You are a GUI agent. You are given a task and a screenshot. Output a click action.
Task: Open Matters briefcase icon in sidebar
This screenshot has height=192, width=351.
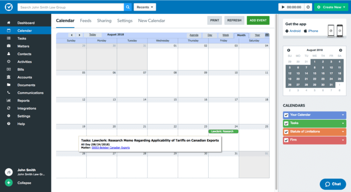tap(9, 46)
